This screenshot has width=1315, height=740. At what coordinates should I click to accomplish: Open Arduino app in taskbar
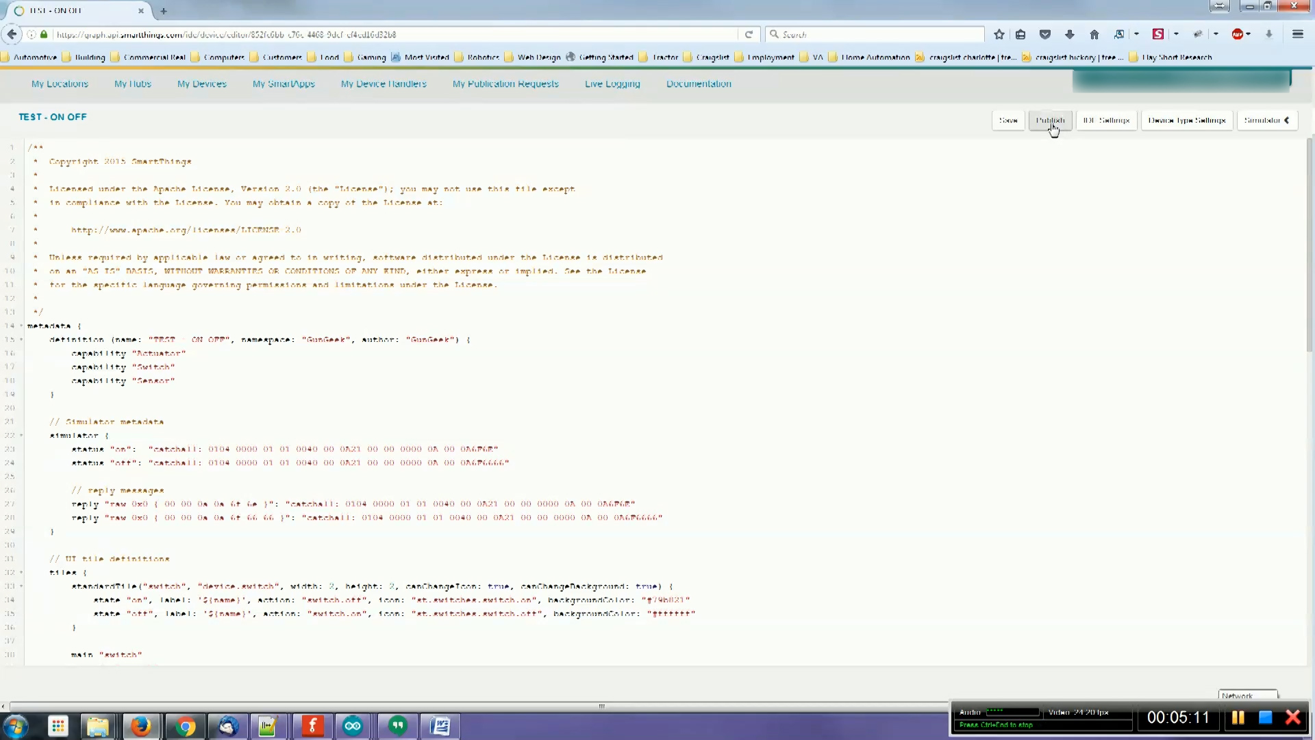(353, 726)
